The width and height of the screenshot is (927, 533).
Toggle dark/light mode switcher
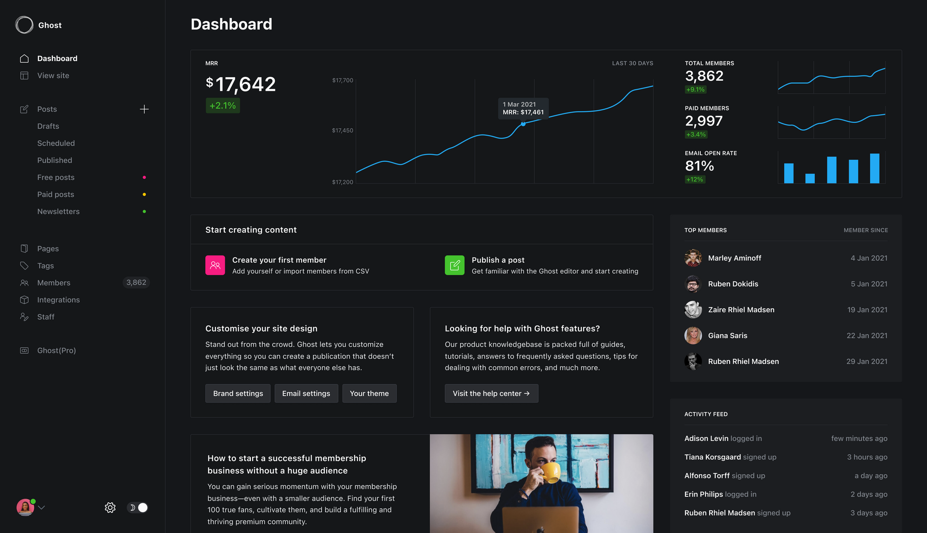[x=138, y=507]
